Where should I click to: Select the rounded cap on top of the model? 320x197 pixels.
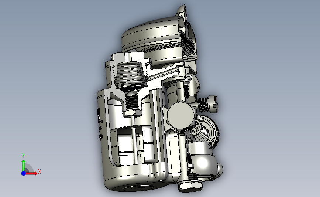tap(152, 33)
